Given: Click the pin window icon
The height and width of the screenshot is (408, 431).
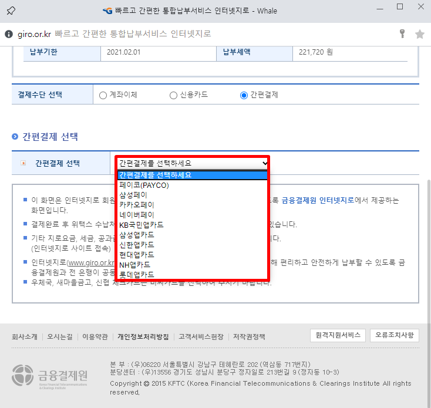Looking at the screenshot, I should click(x=11, y=11).
